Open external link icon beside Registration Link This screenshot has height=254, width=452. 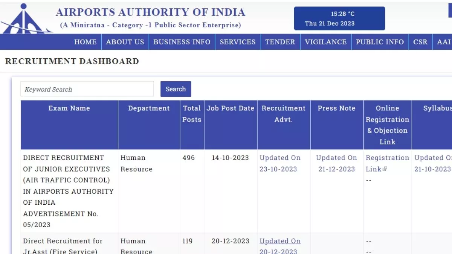(x=385, y=169)
